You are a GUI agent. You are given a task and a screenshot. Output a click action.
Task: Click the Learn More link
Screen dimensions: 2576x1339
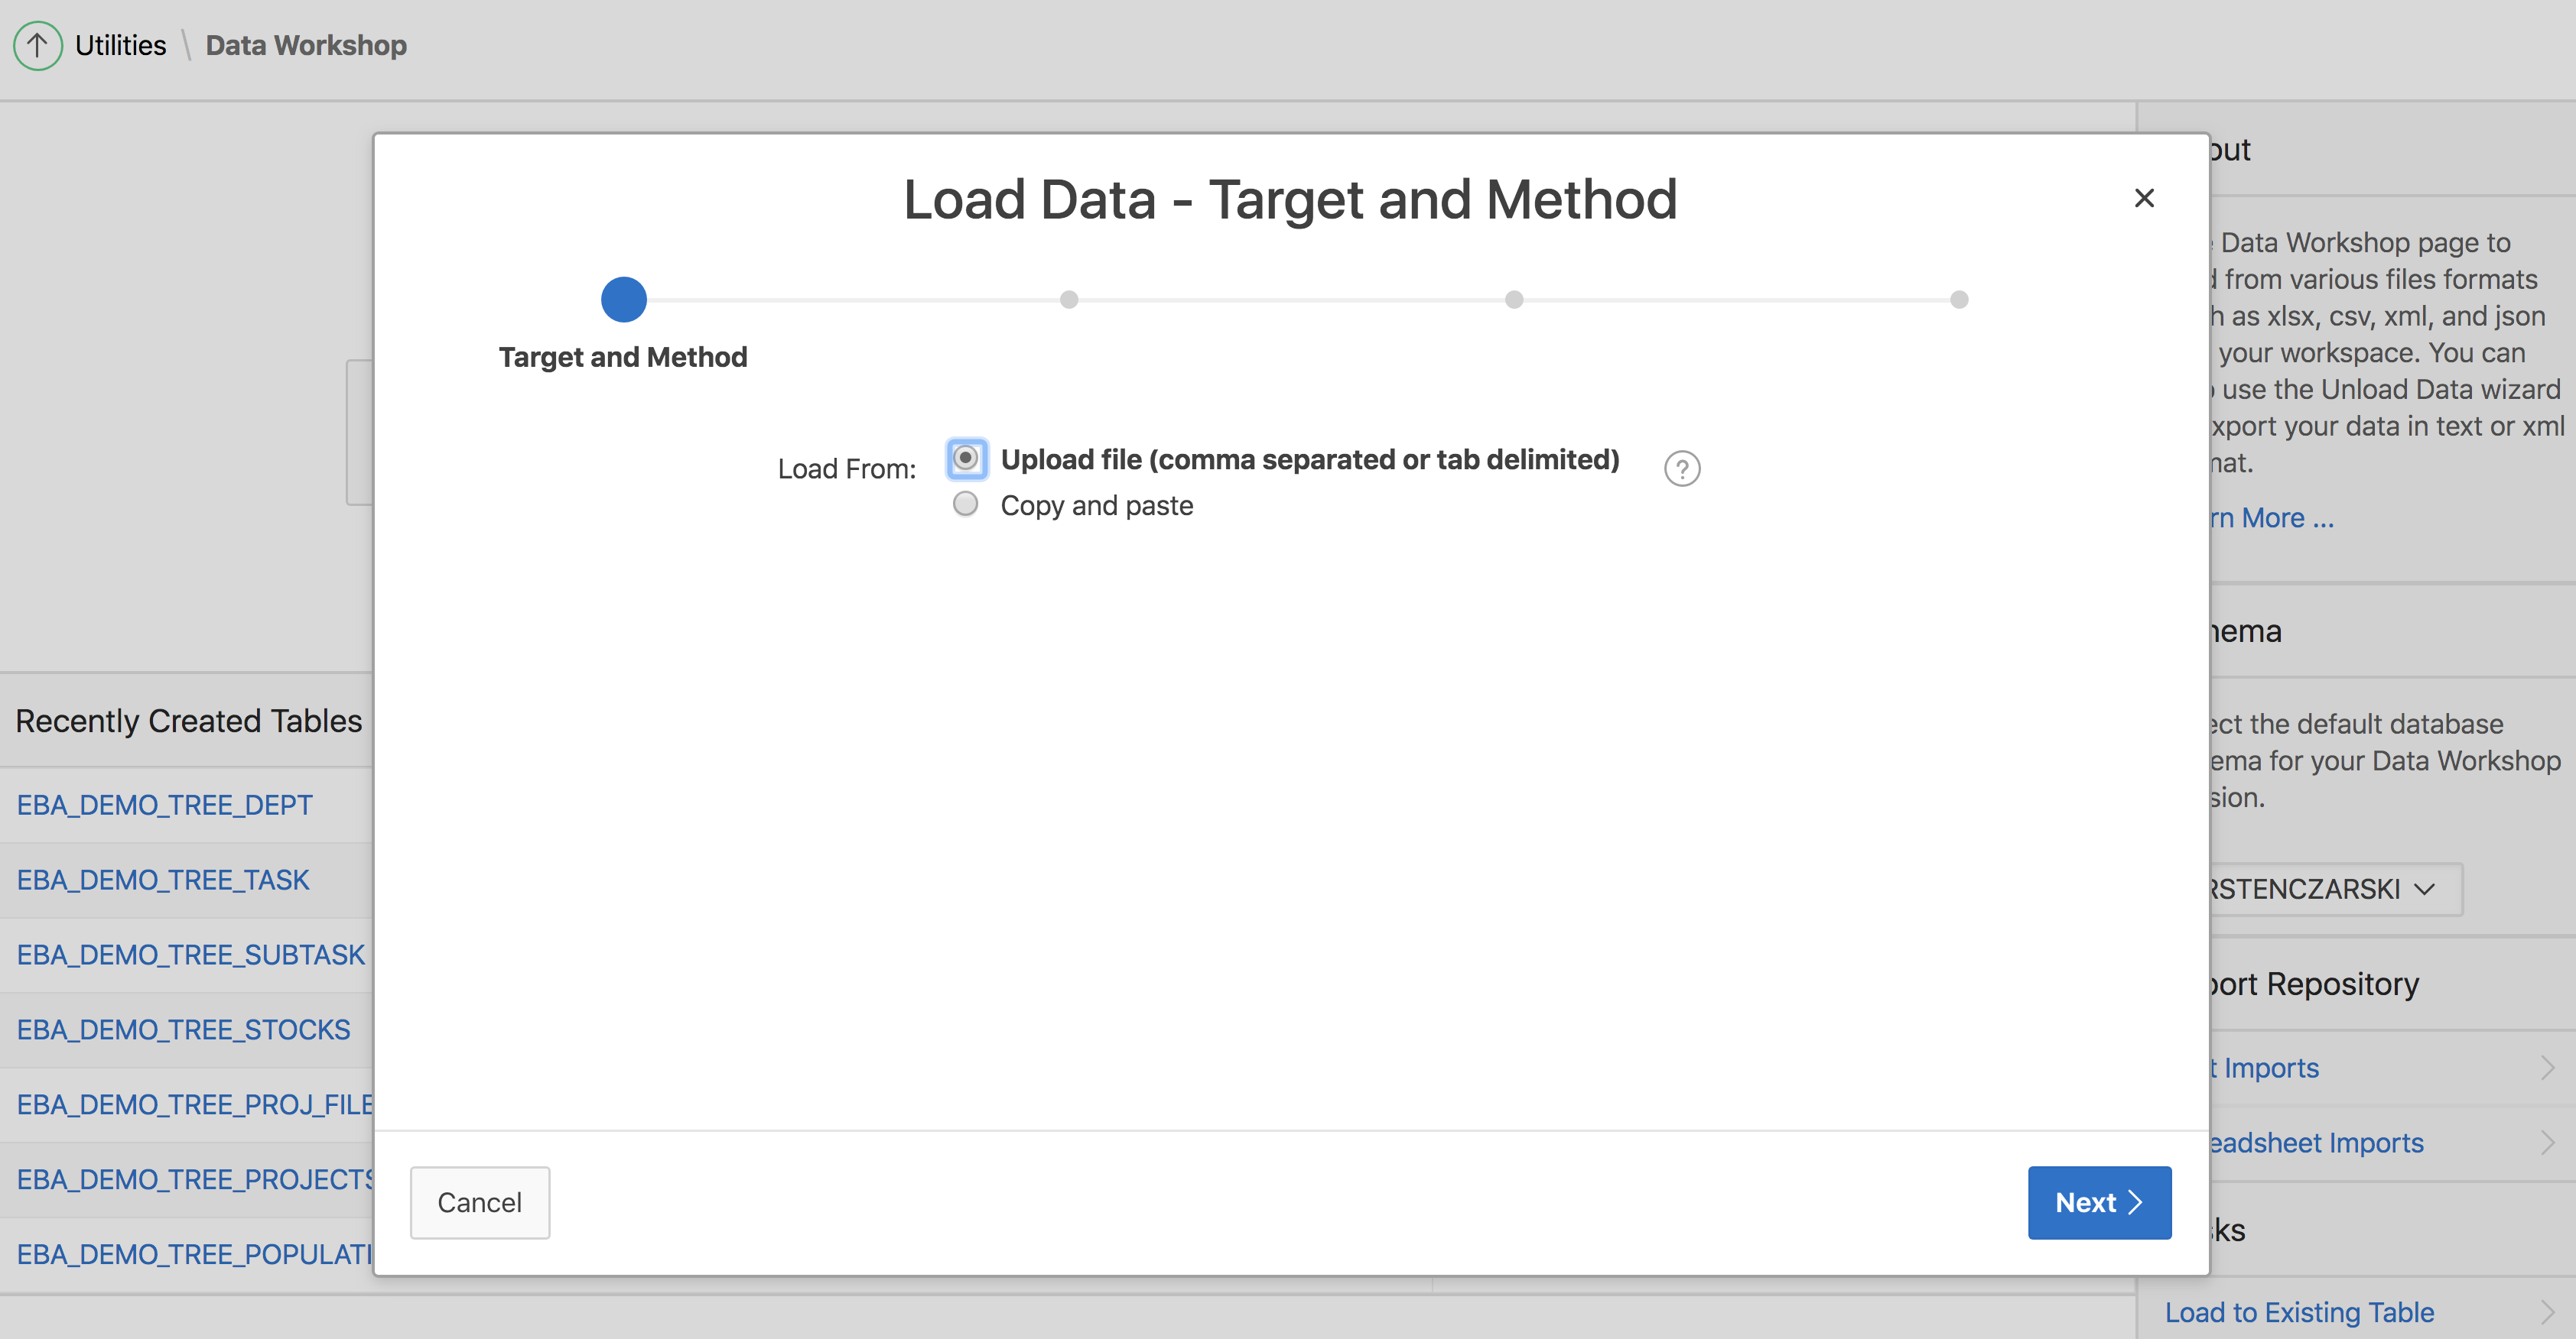tap(2272, 517)
